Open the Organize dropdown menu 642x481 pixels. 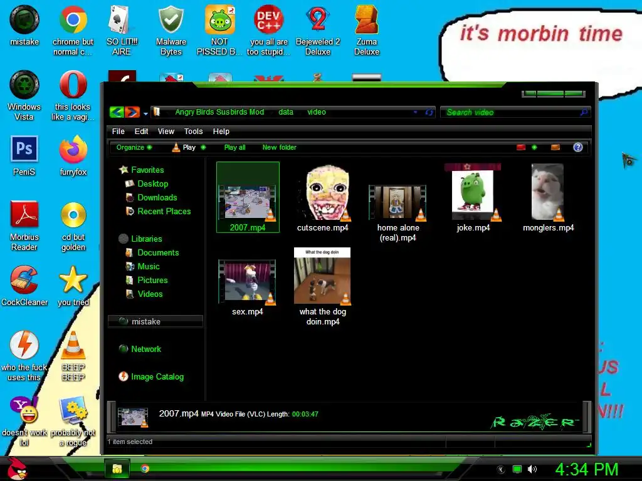(134, 147)
